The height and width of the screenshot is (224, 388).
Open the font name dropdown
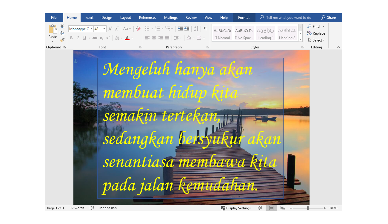(x=91, y=29)
